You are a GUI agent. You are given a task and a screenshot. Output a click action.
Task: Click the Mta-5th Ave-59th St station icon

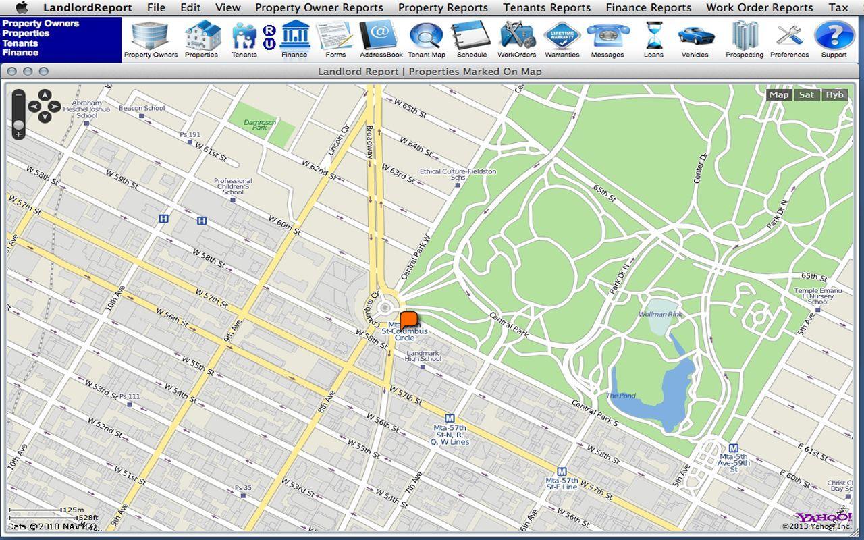(x=734, y=448)
